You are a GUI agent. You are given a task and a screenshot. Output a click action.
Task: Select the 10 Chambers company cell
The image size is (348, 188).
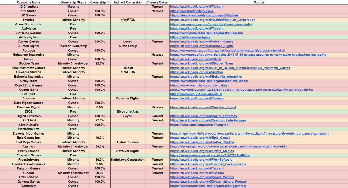pos(29,7)
